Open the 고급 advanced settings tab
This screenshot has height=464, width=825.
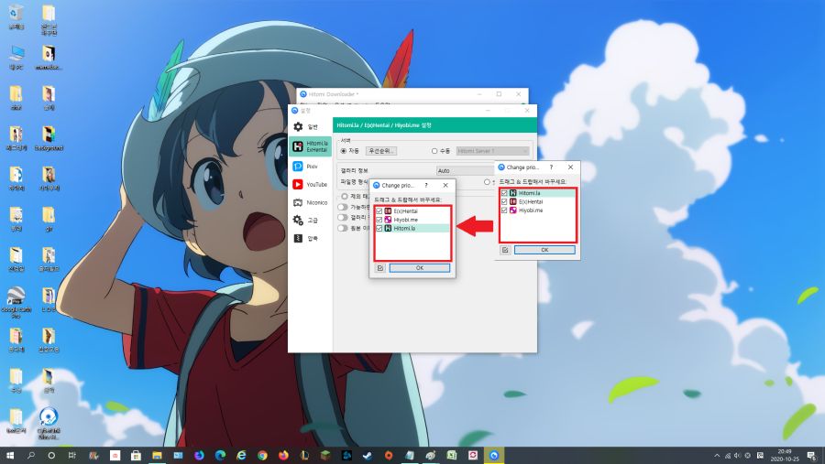[311, 221]
